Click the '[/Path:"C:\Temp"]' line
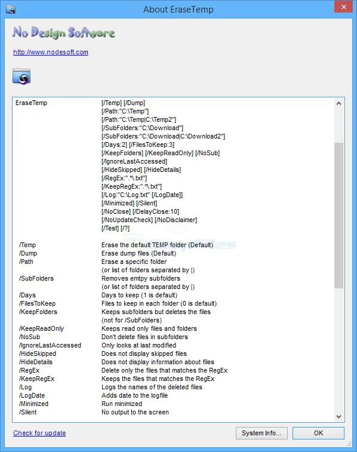This screenshot has width=357, height=452. [x=125, y=111]
